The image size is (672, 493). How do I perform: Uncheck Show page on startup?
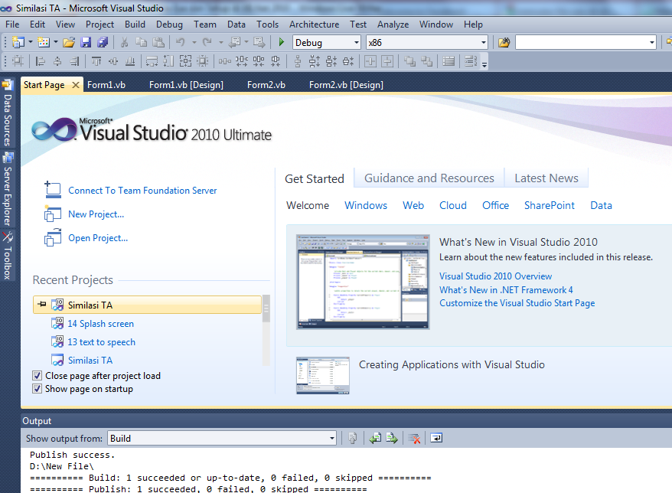(x=38, y=389)
